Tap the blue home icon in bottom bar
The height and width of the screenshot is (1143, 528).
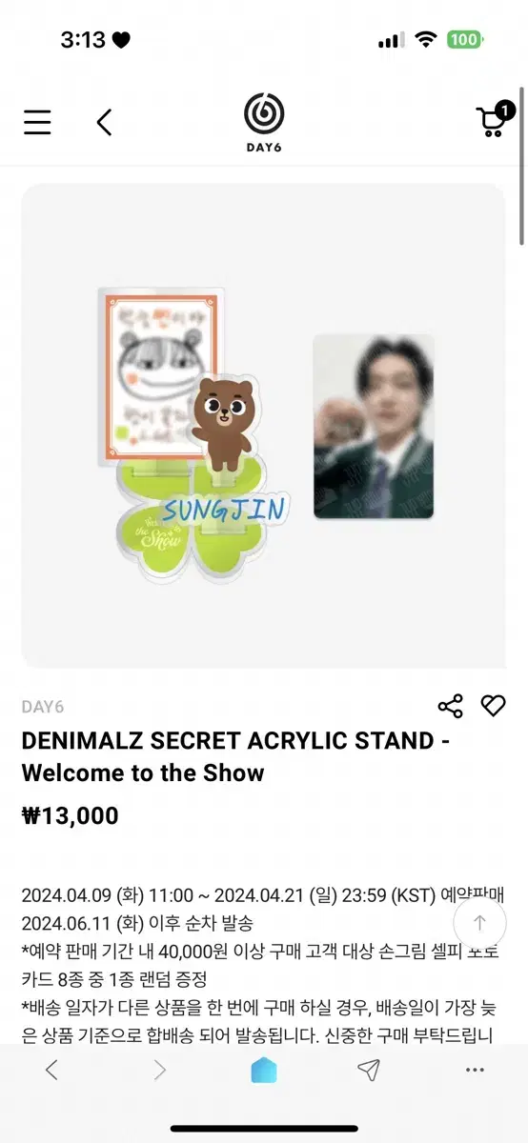264,1071
